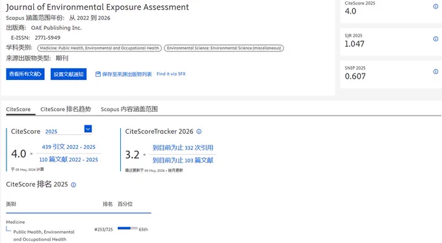Open the Find it via SFX link

pos(171,74)
